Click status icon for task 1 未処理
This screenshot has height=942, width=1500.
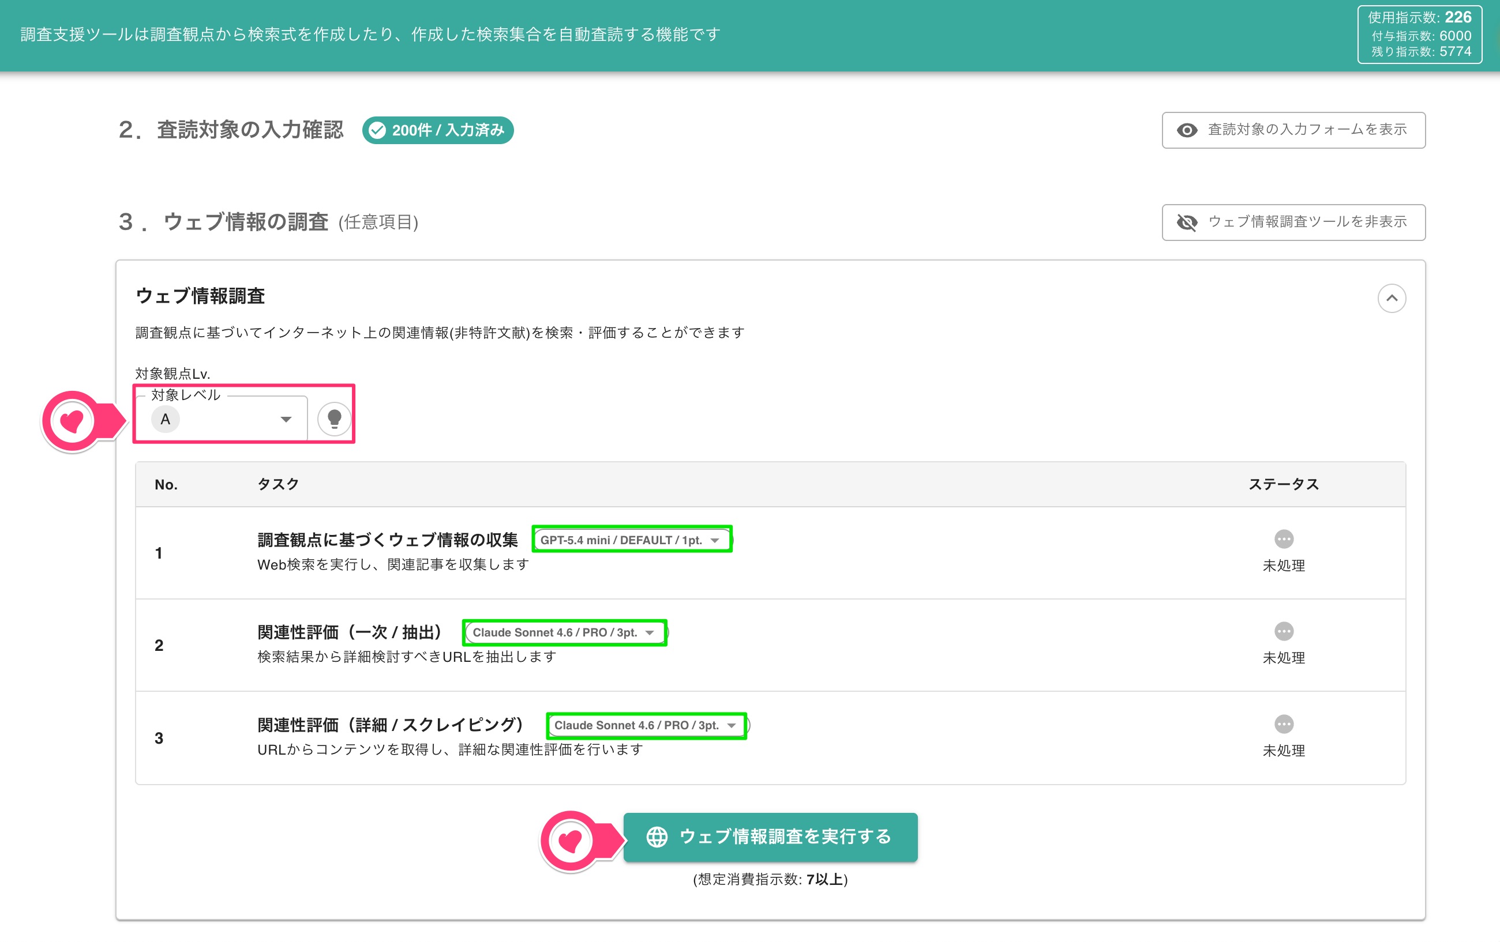1283,538
